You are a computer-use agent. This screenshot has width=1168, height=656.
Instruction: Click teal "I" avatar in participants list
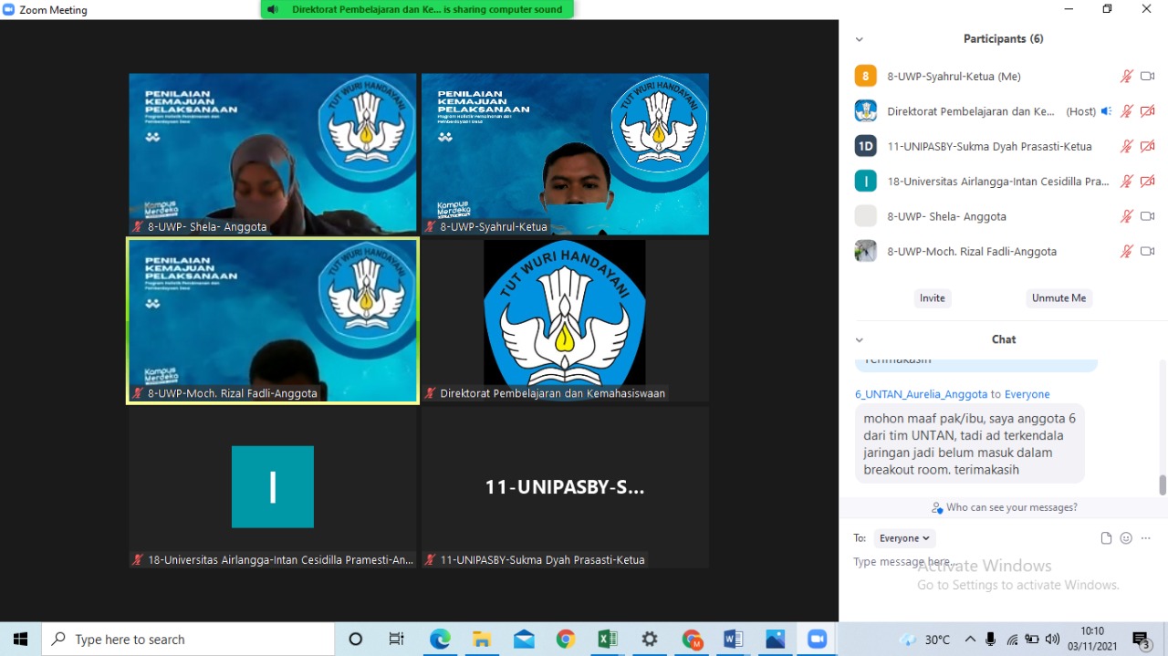(x=865, y=181)
